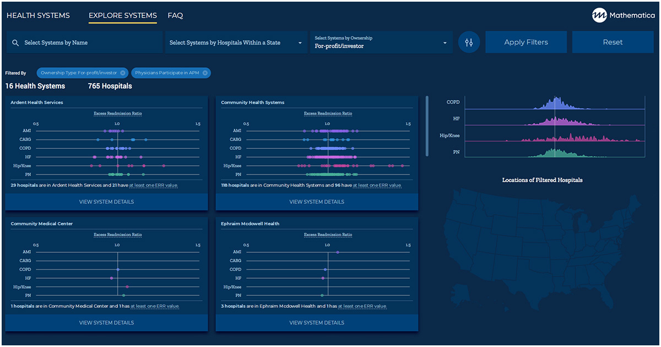Remove Physicians Participate in APM filter chip
The image size is (661, 347).
tap(205, 73)
